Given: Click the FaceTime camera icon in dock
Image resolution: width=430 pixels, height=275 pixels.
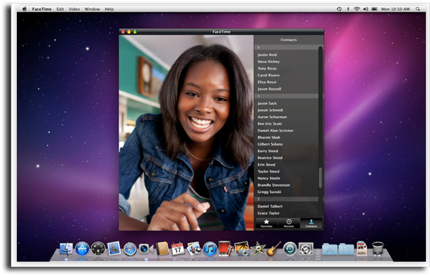Looking at the screenshot, I should point(146,249).
